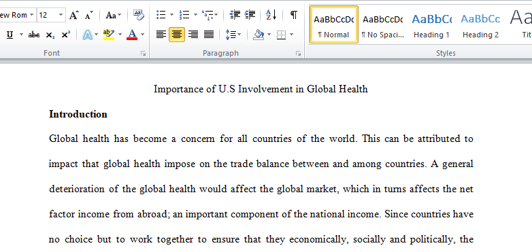Expand the multilevel list dropdown arrow

click(x=216, y=15)
